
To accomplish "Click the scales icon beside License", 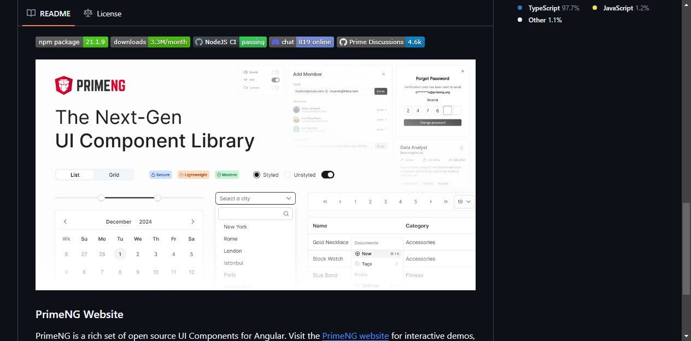I will point(88,13).
